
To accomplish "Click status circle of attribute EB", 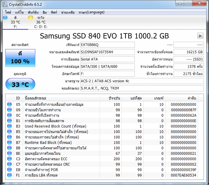I will click(9, 170).
